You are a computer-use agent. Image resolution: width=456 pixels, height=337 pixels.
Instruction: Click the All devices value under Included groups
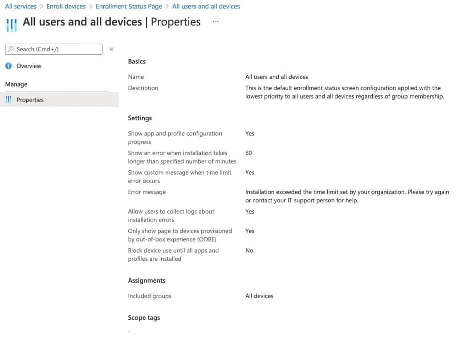[259, 296]
